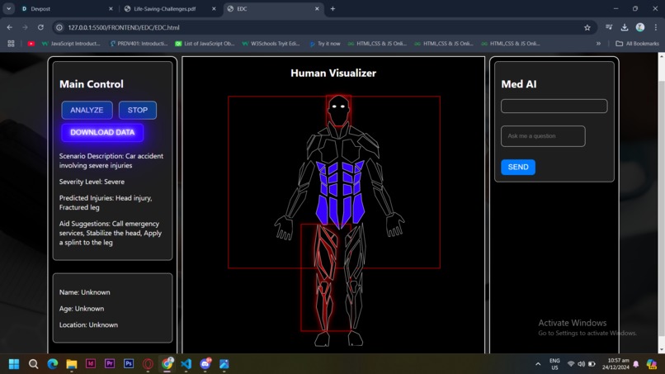Go forward in browser history
This screenshot has height=374, width=665.
tap(25, 27)
